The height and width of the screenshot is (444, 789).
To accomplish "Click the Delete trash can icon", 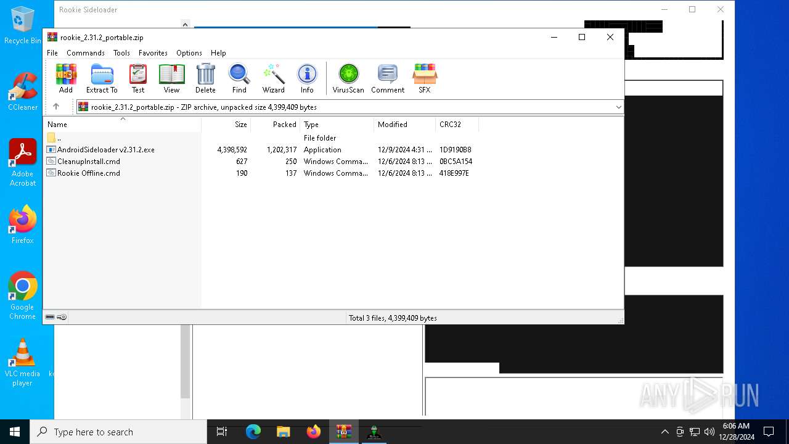I will click(x=205, y=78).
